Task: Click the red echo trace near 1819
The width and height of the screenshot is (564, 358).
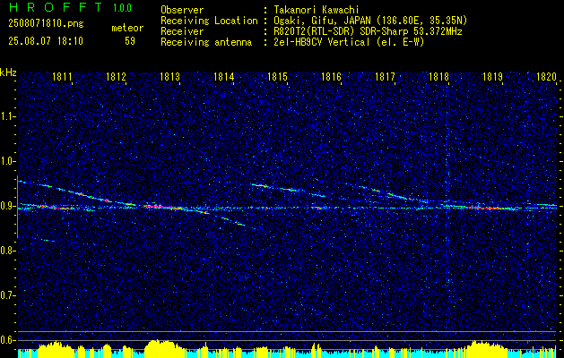Action: pyautogui.click(x=486, y=207)
